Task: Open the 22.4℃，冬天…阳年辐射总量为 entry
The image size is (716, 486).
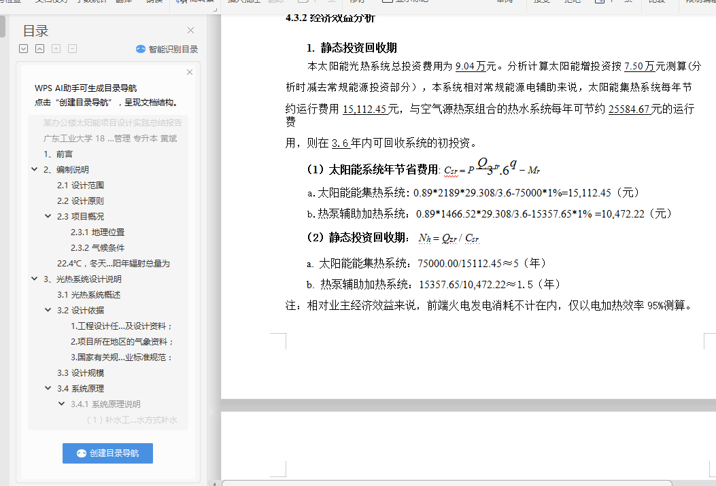Action: pyautogui.click(x=114, y=263)
